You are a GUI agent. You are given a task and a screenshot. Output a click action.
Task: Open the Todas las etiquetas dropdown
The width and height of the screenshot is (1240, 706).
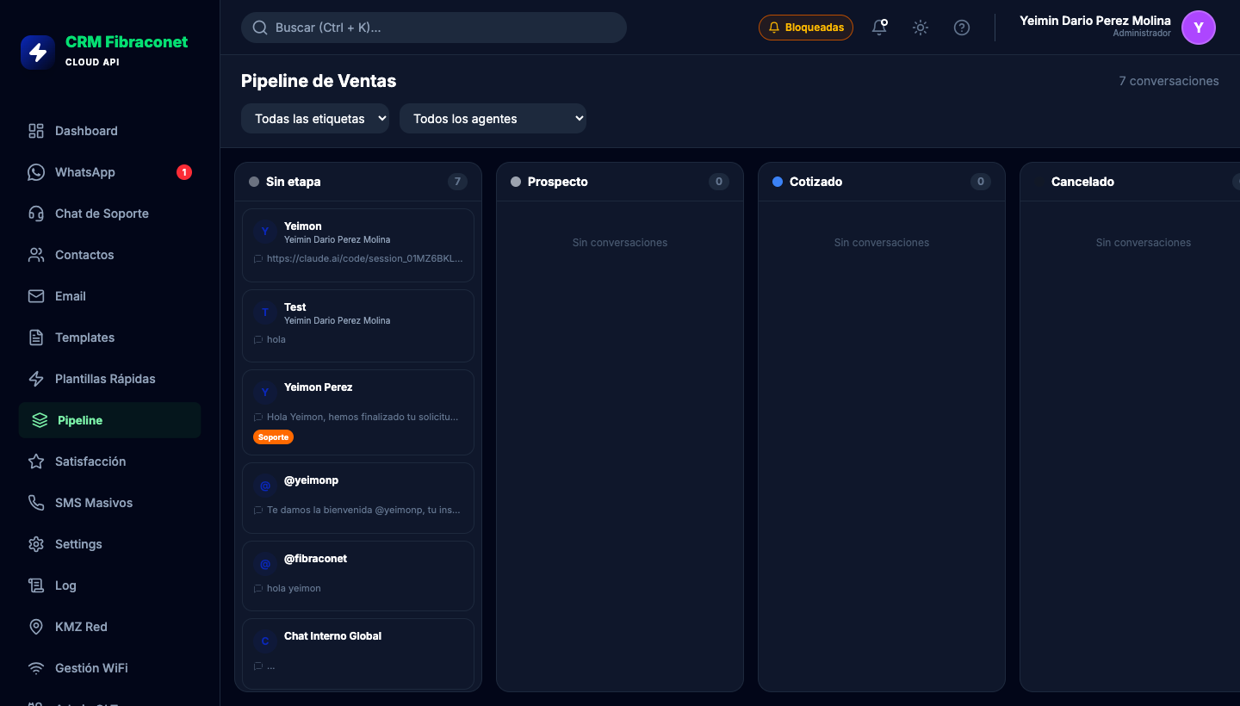point(315,119)
